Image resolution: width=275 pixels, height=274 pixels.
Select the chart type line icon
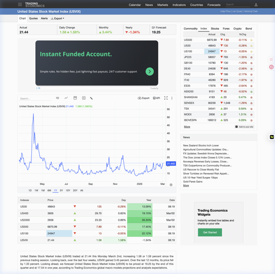(66, 98)
